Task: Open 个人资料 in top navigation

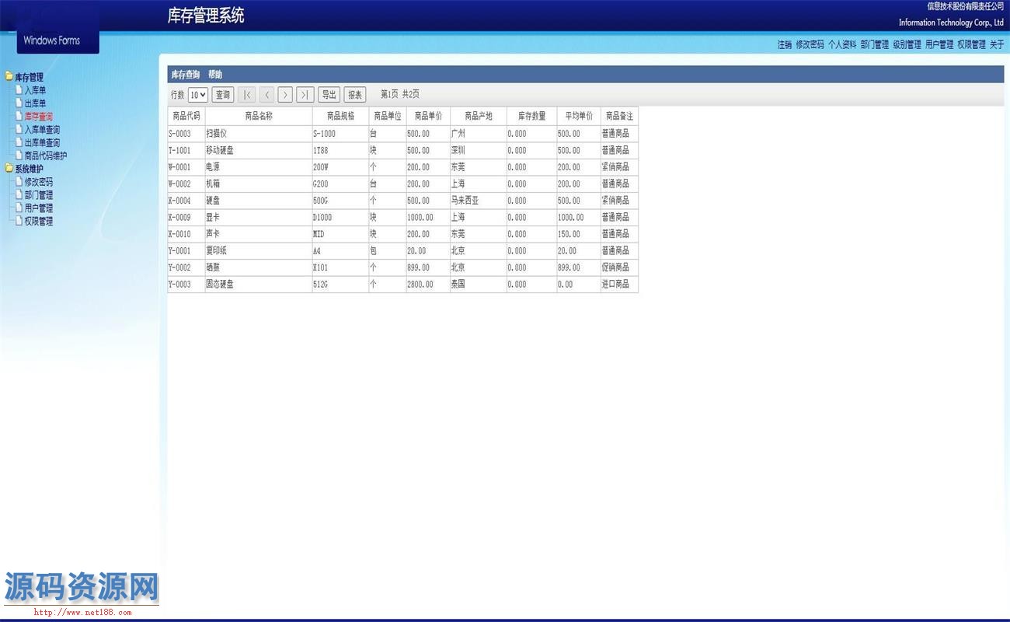Action: point(842,45)
